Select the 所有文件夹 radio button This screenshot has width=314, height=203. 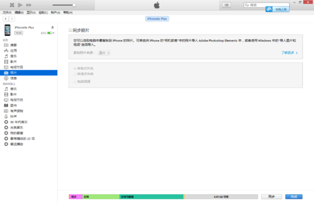point(75,69)
